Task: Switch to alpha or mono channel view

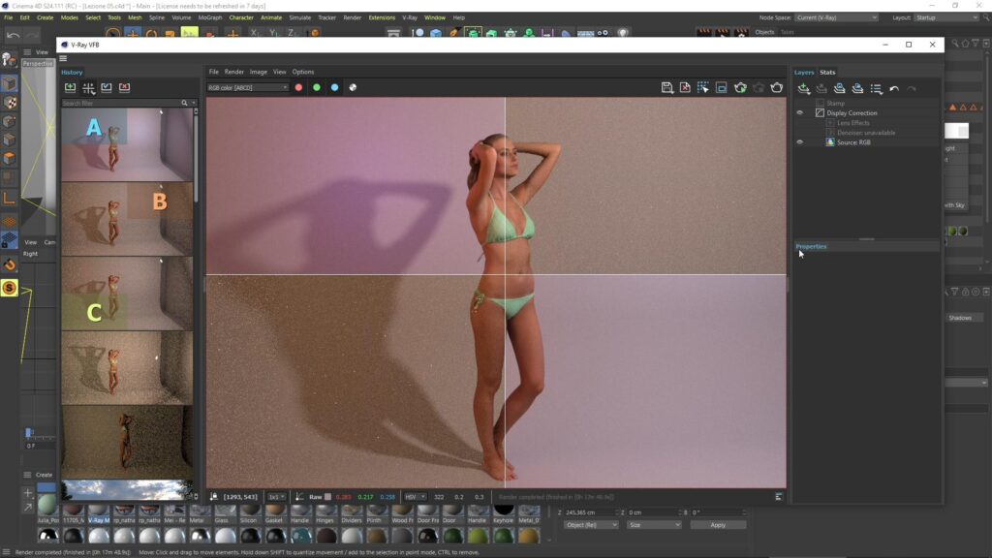Action: tap(353, 88)
